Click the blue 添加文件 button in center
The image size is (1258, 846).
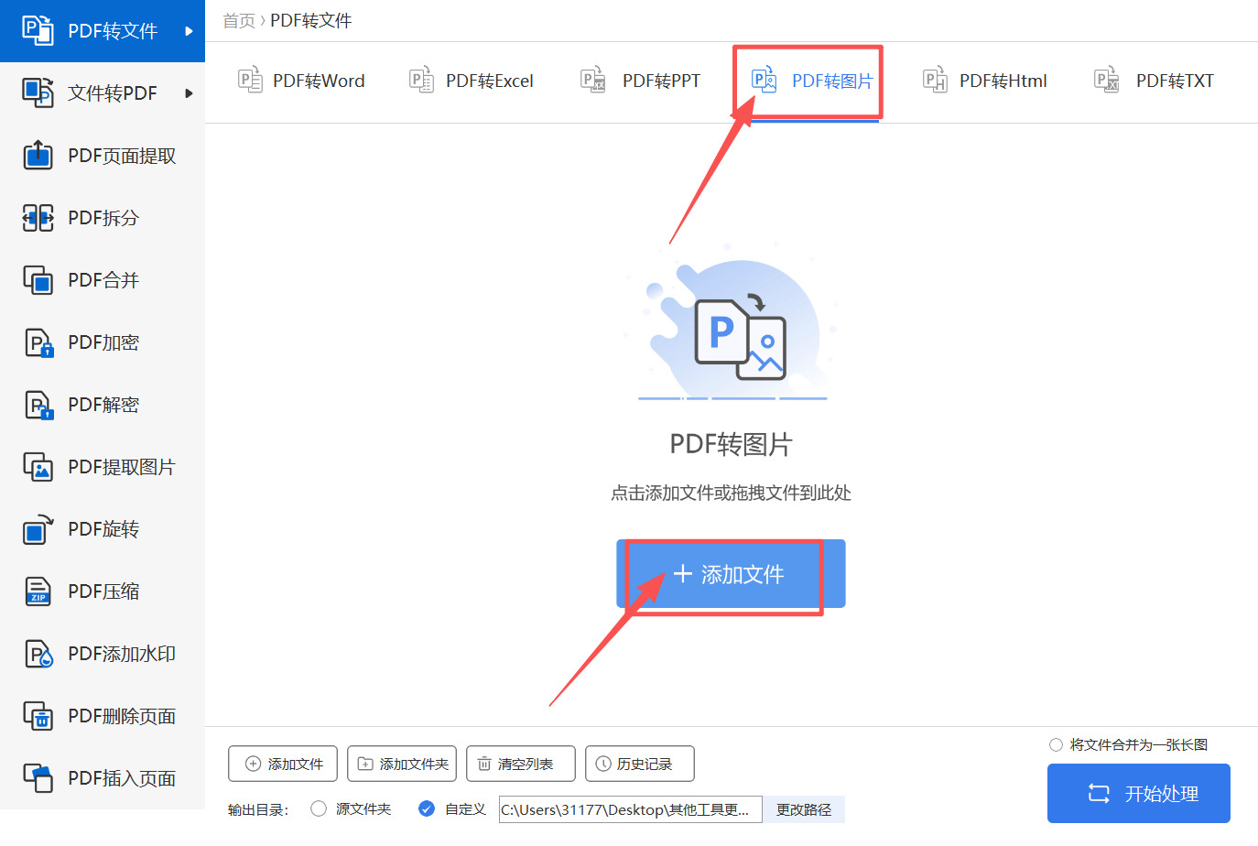(x=731, y=574)
